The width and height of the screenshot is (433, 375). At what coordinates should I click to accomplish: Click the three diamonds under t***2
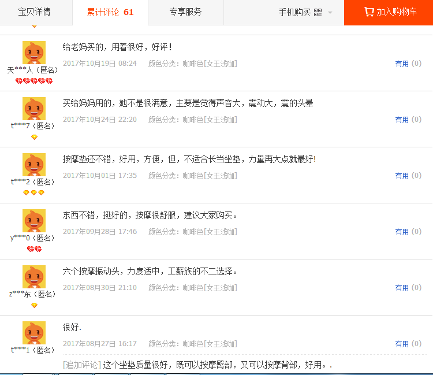pos(33,192)
